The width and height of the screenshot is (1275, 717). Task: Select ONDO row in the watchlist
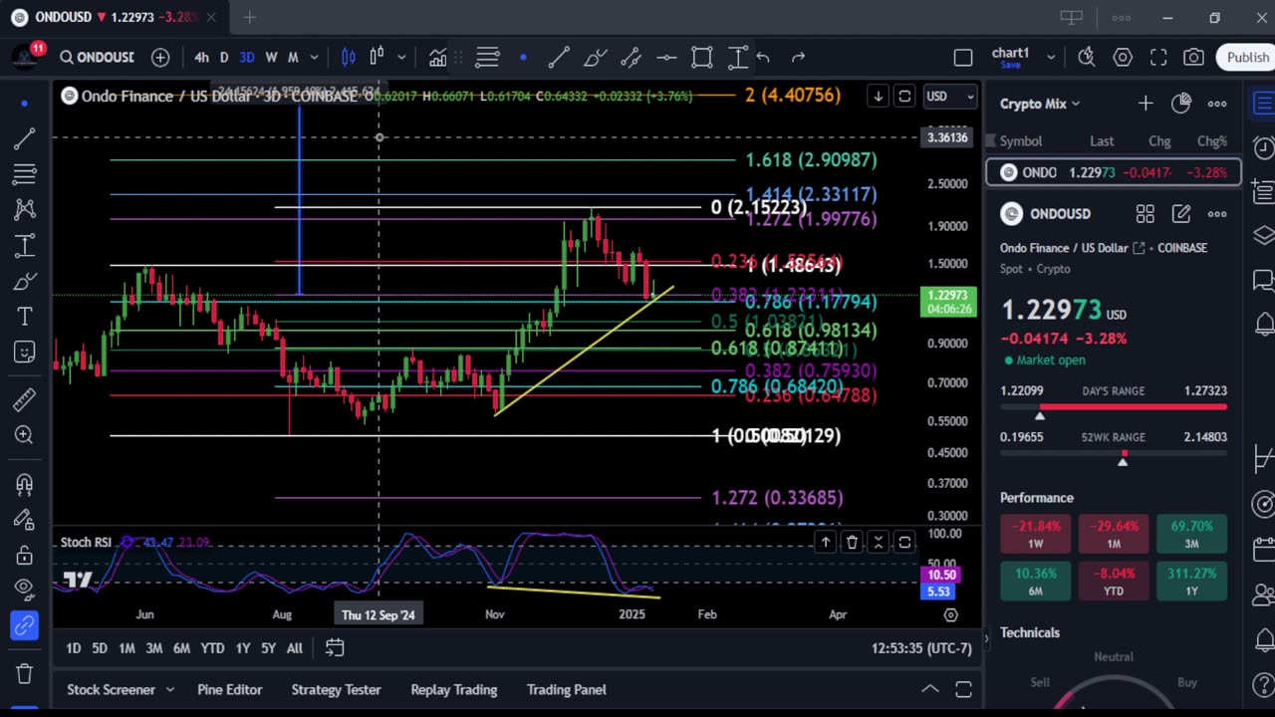pyautogui.click(x=1114, y=172)
